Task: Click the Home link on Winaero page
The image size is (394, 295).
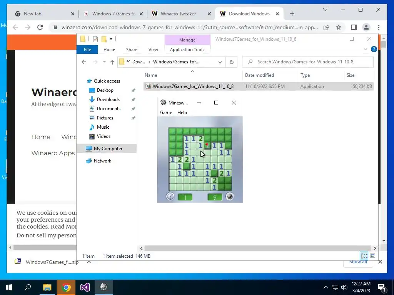Action: pyautogui.click(x=41, y=137)
